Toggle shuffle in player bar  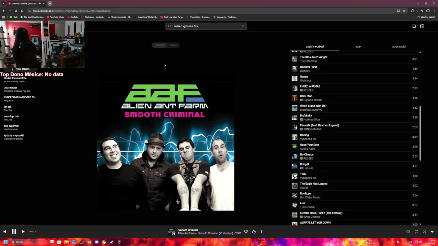[424, 232]
